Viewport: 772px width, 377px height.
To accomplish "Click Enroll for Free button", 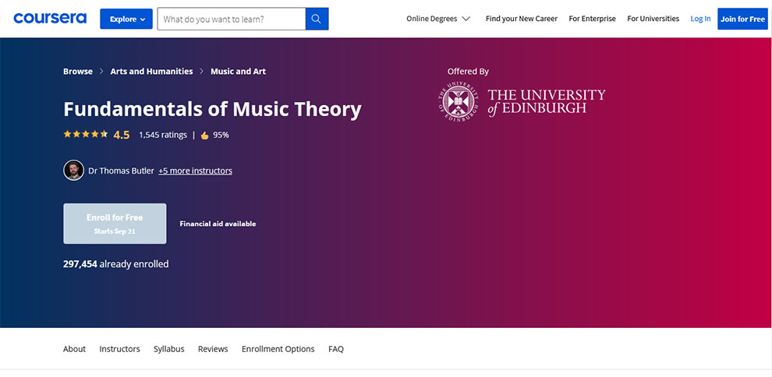I will point(115,224).
